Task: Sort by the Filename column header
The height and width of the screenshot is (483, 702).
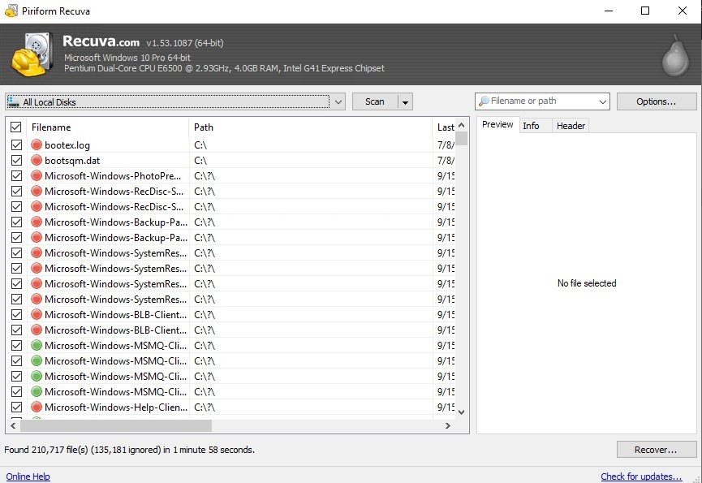Action: (x=107, y=127)
